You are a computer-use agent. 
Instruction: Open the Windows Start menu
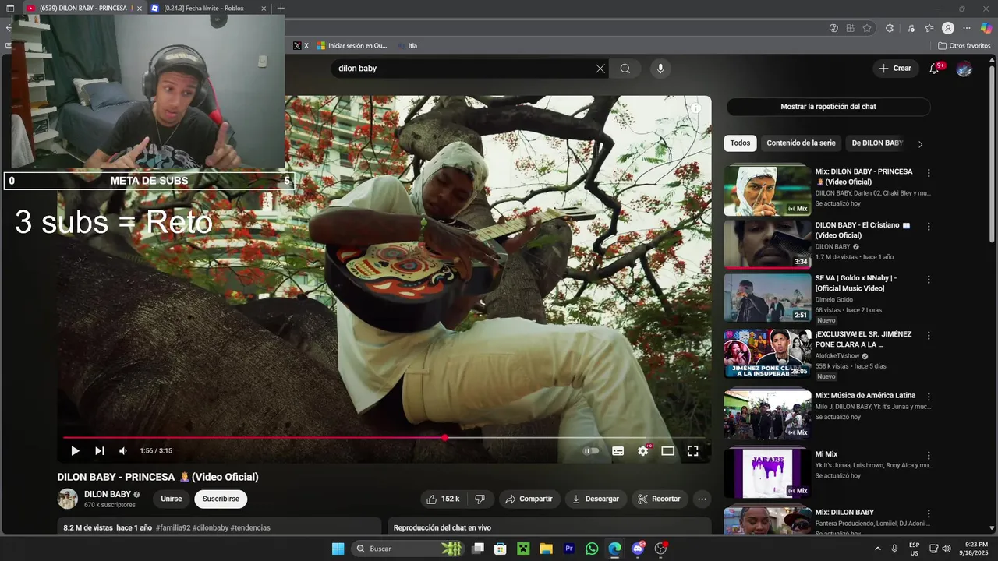[338, 549]
